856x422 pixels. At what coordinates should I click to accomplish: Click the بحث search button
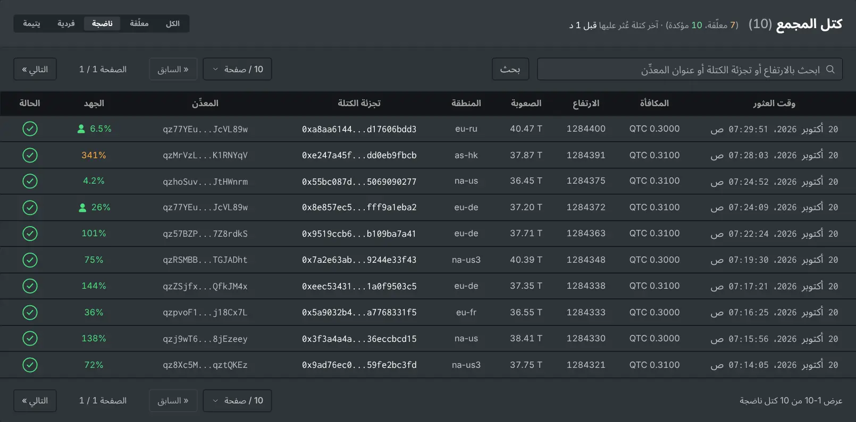point(510,69)
